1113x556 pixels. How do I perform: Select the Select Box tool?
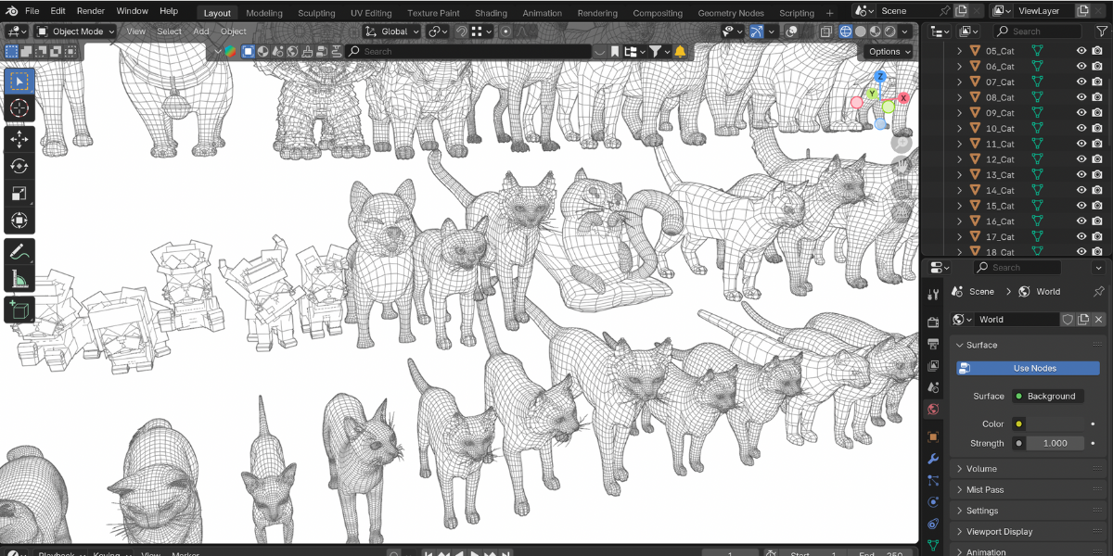click(x=19, y=82)
